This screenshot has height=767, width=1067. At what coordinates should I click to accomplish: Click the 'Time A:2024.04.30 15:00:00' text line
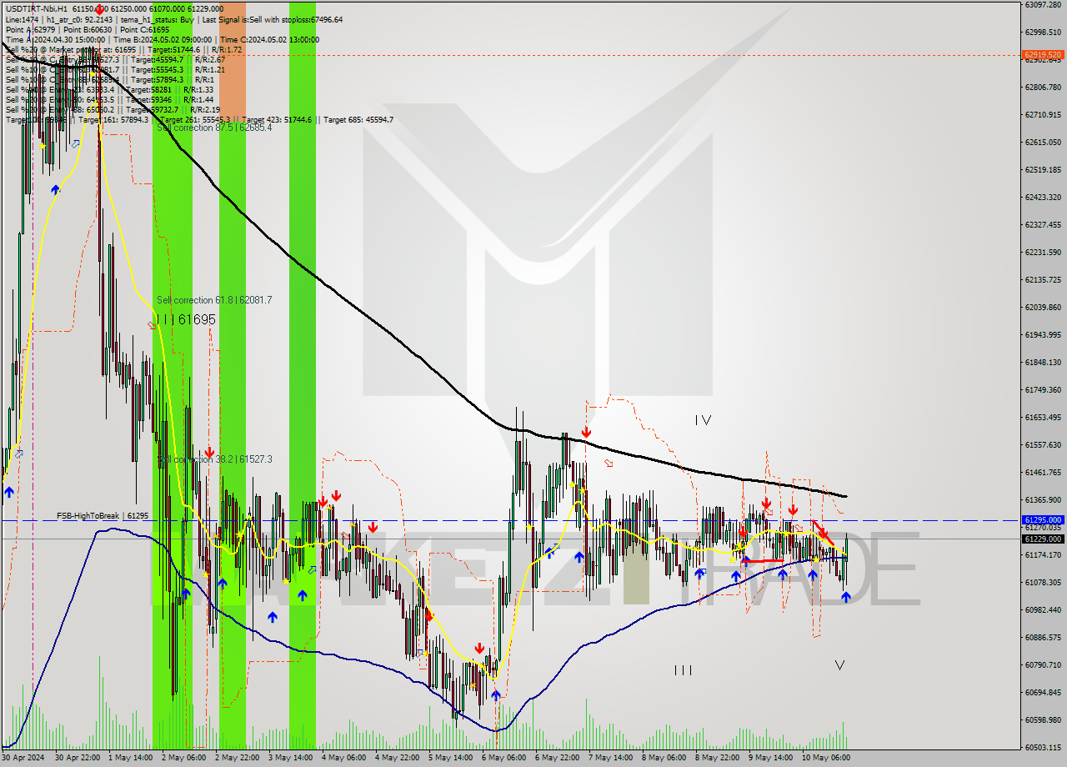(x=55, y=40)
